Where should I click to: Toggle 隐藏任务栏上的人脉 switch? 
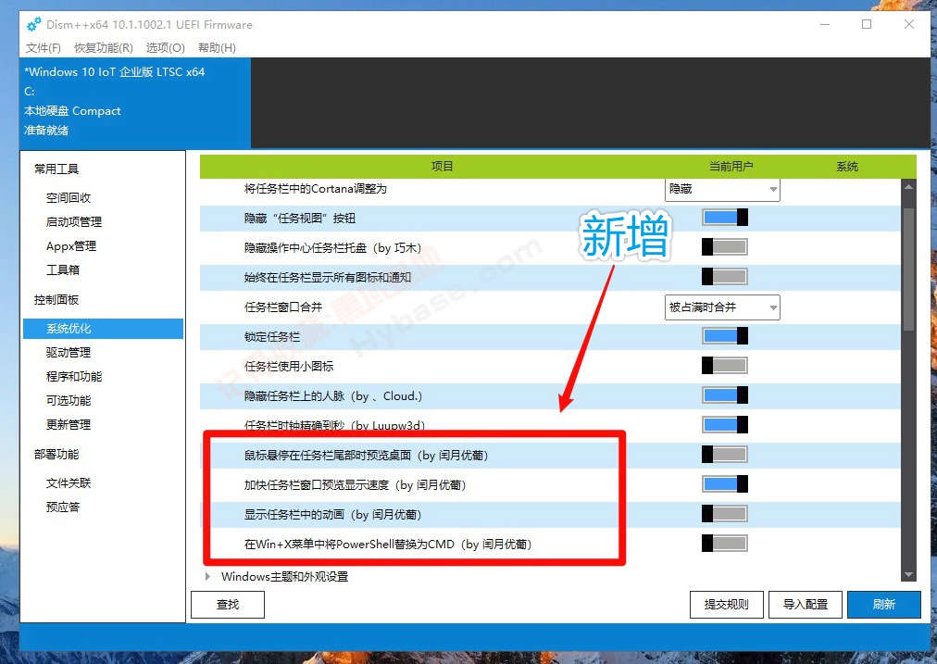tap(725, 395)
